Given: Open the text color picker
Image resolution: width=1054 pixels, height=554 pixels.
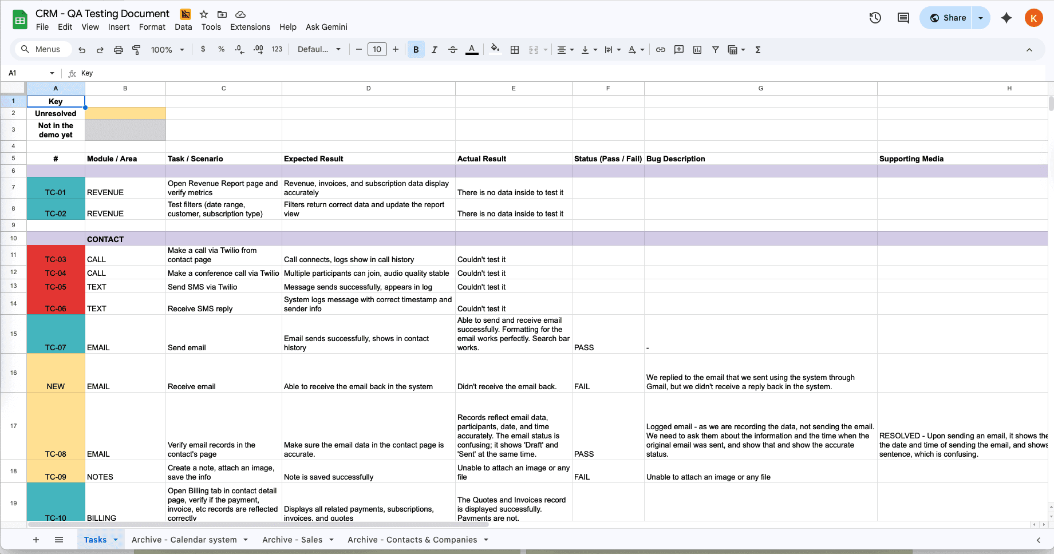Looking at the screenshot, I should coord(472,50).
